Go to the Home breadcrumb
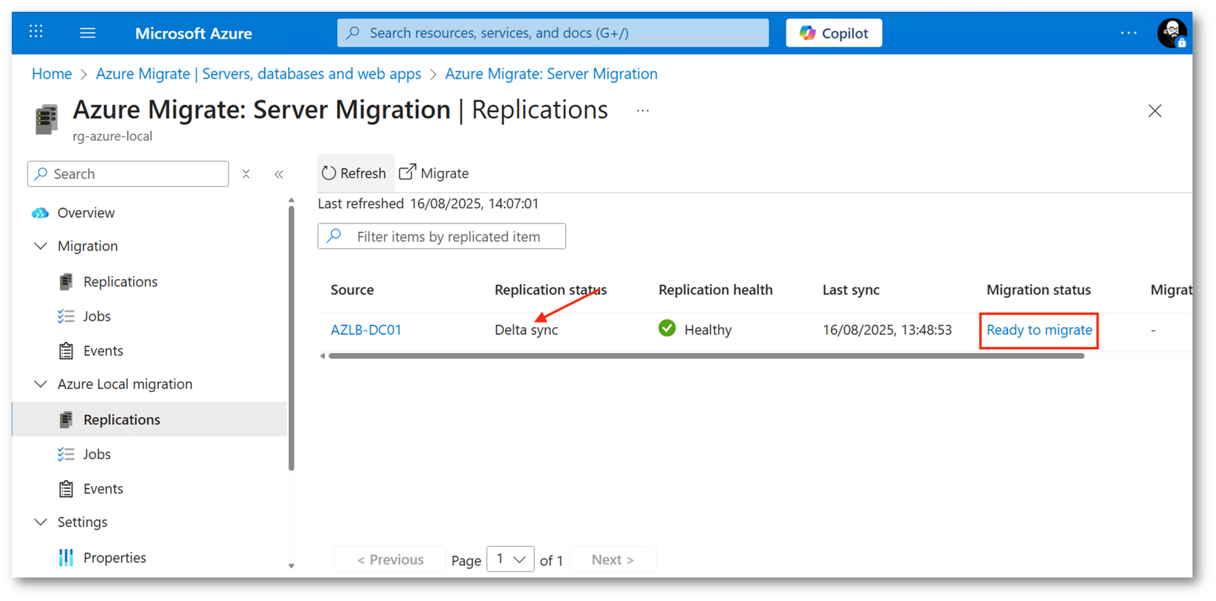The image size is (1216, 601). click(52, 74)
